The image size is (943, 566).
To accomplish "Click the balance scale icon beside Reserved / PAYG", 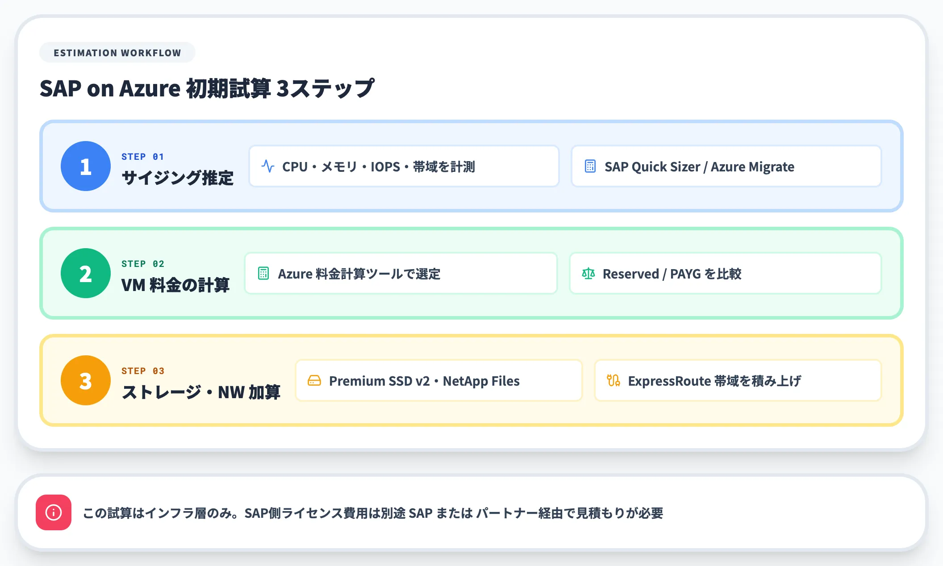I will coord(588,274).
